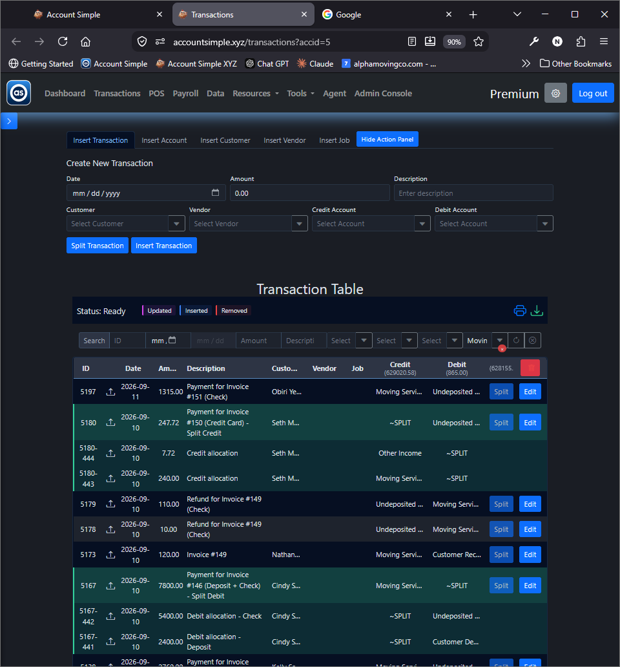Download the transaction table
Screen dimensions: 620x667
[537, 310]
